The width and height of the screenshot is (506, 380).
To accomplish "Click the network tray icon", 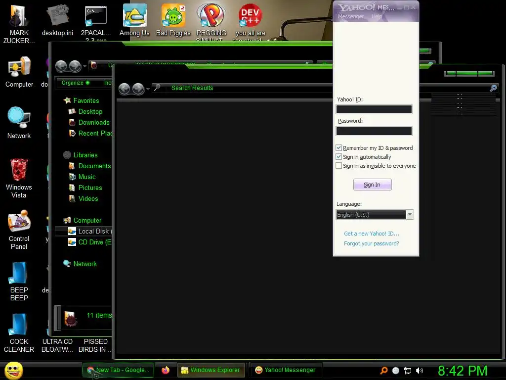I will tap(408, 371).
